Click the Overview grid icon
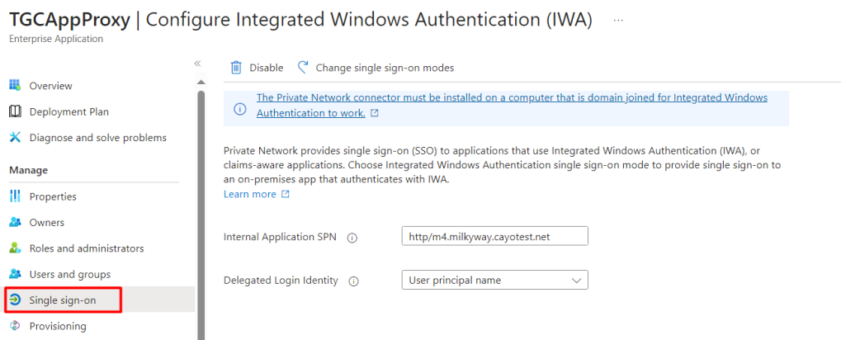 (15, 85)
